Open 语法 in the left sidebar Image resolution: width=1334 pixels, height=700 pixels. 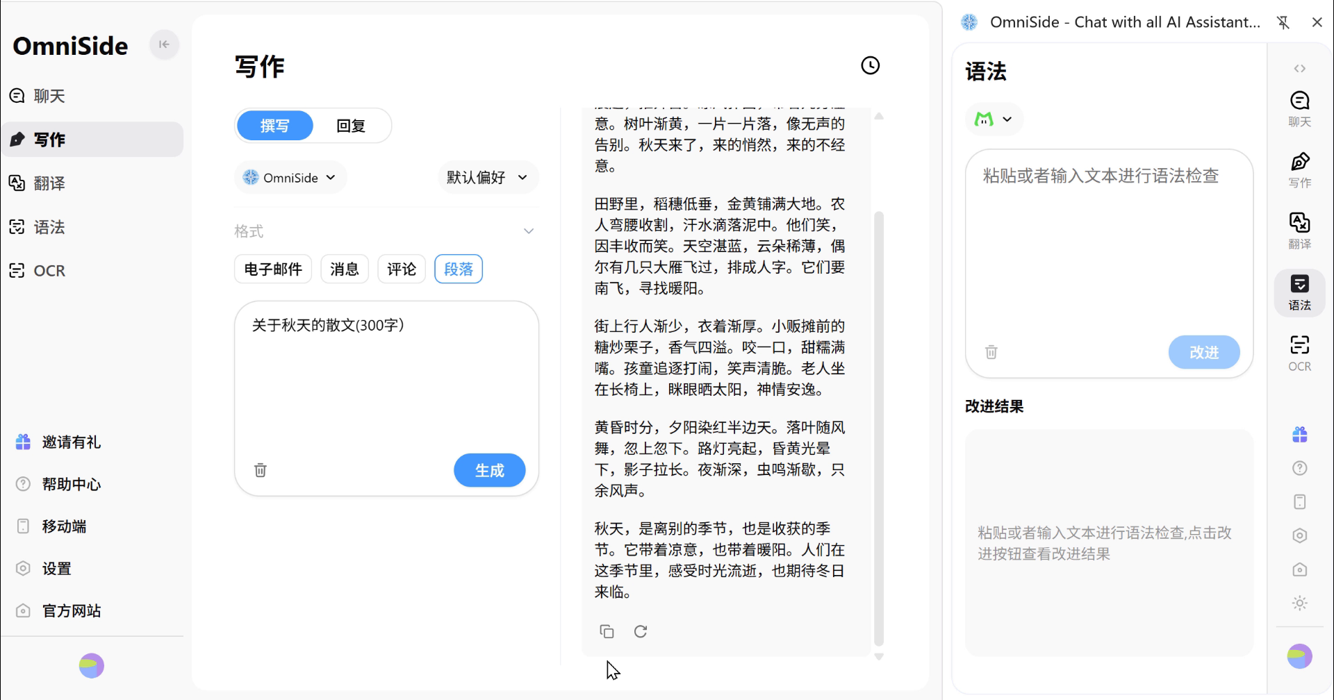tap(49, 227)
